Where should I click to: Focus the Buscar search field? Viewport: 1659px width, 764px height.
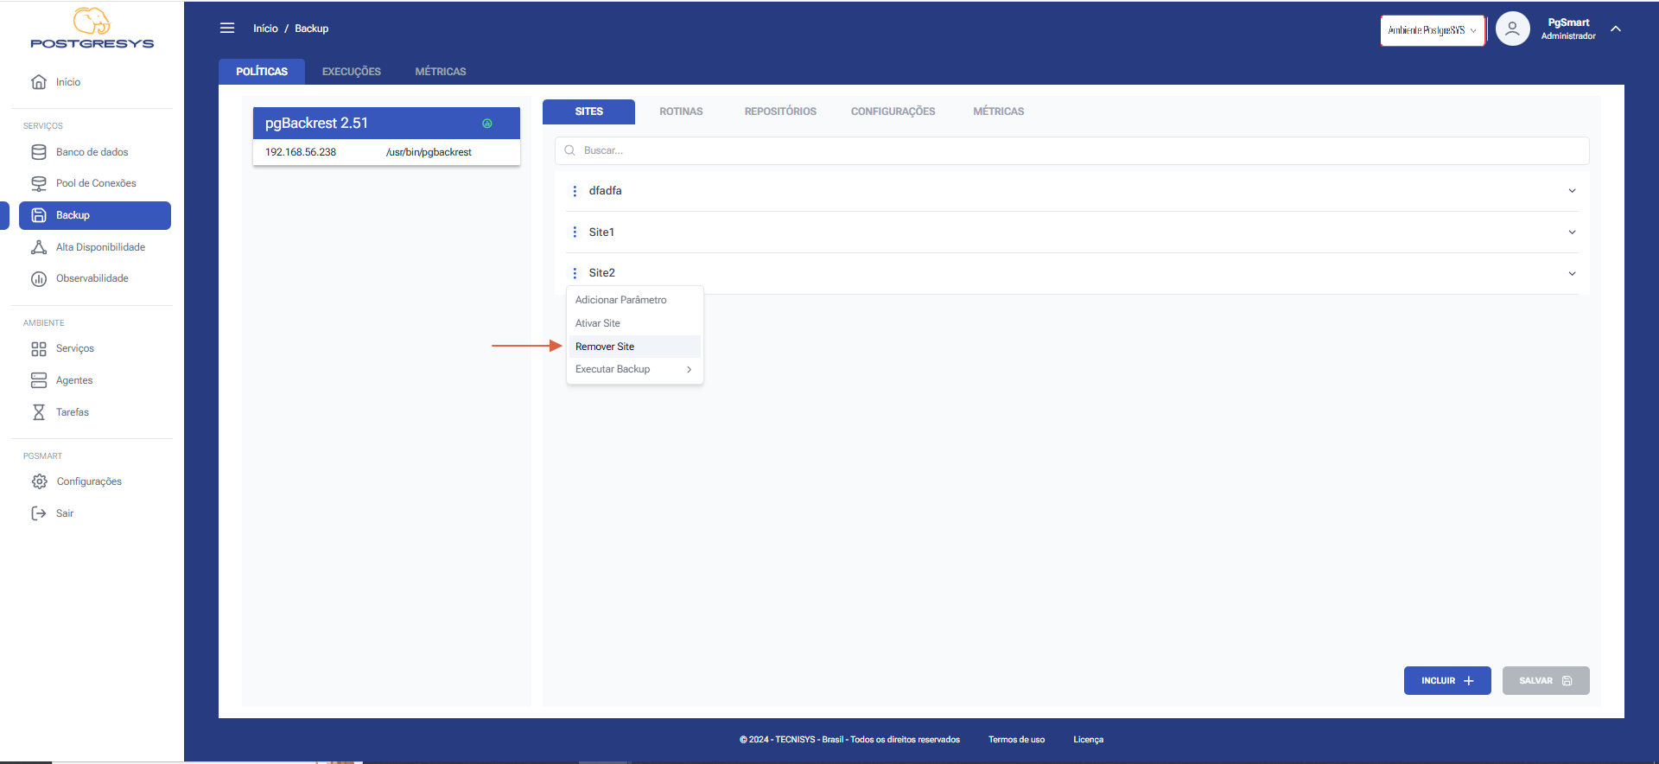coord(1071,150)
